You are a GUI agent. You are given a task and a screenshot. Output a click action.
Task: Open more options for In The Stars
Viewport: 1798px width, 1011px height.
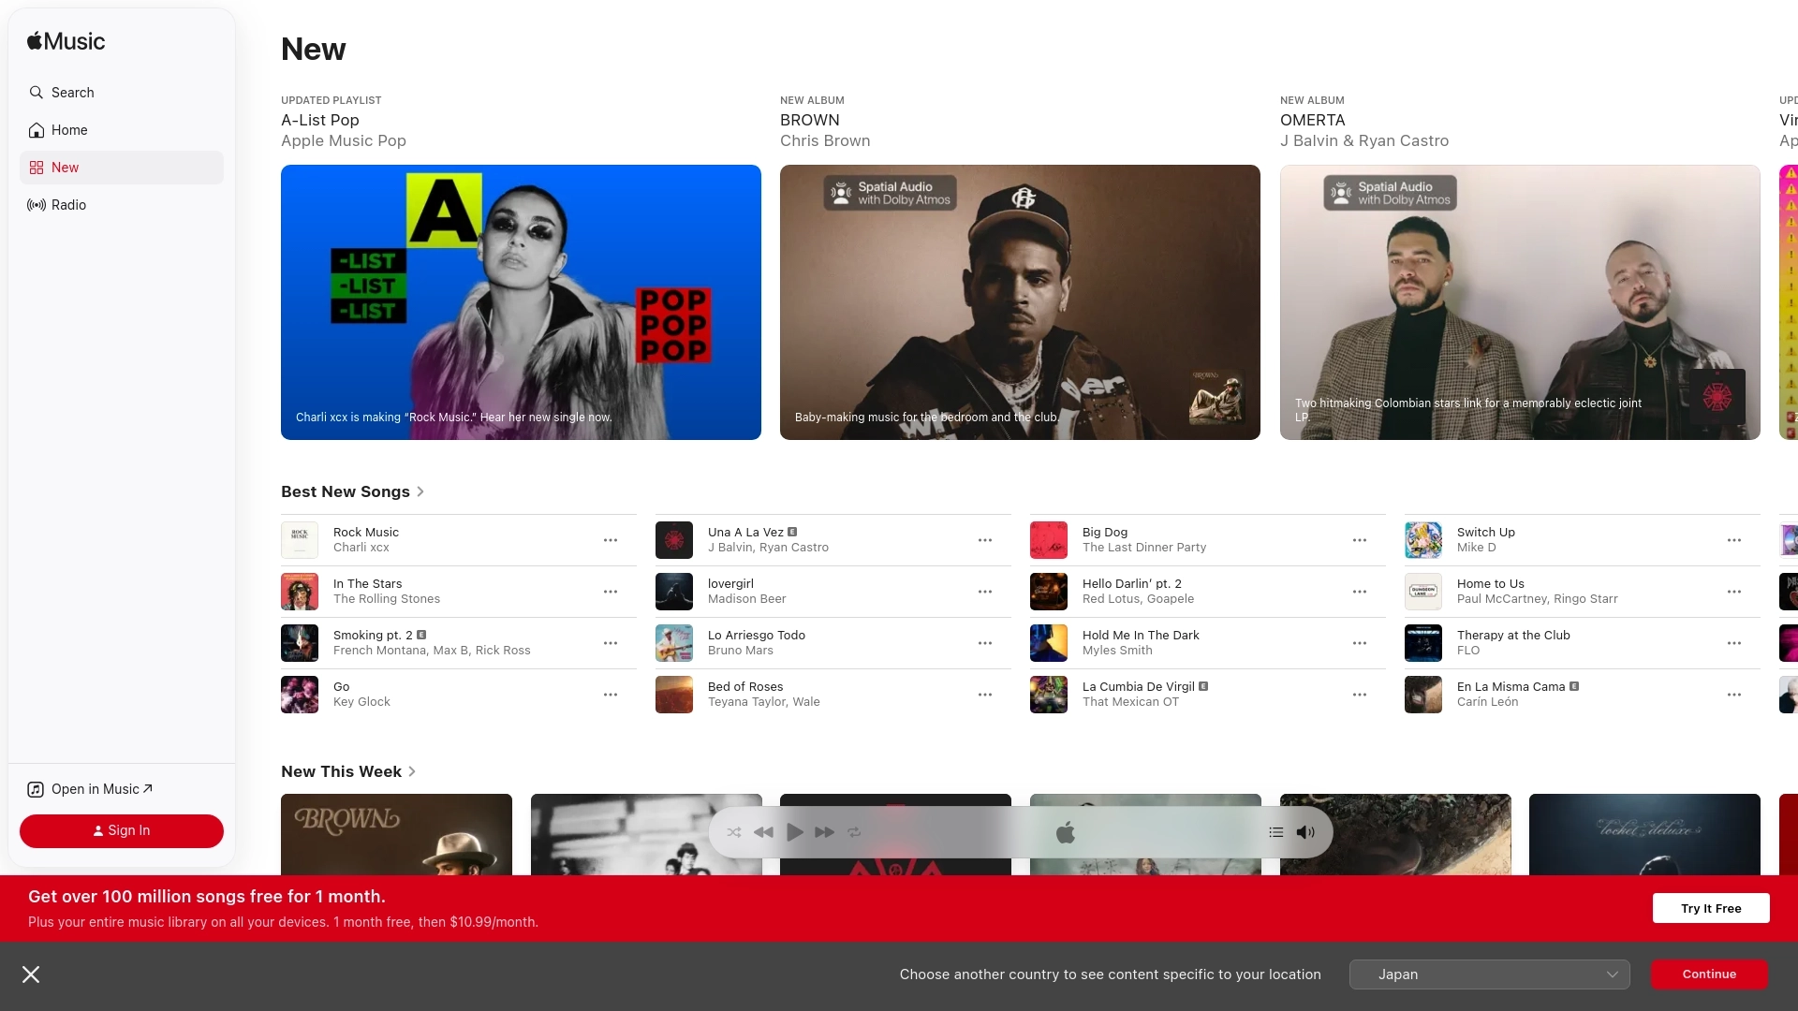(611, 592)
